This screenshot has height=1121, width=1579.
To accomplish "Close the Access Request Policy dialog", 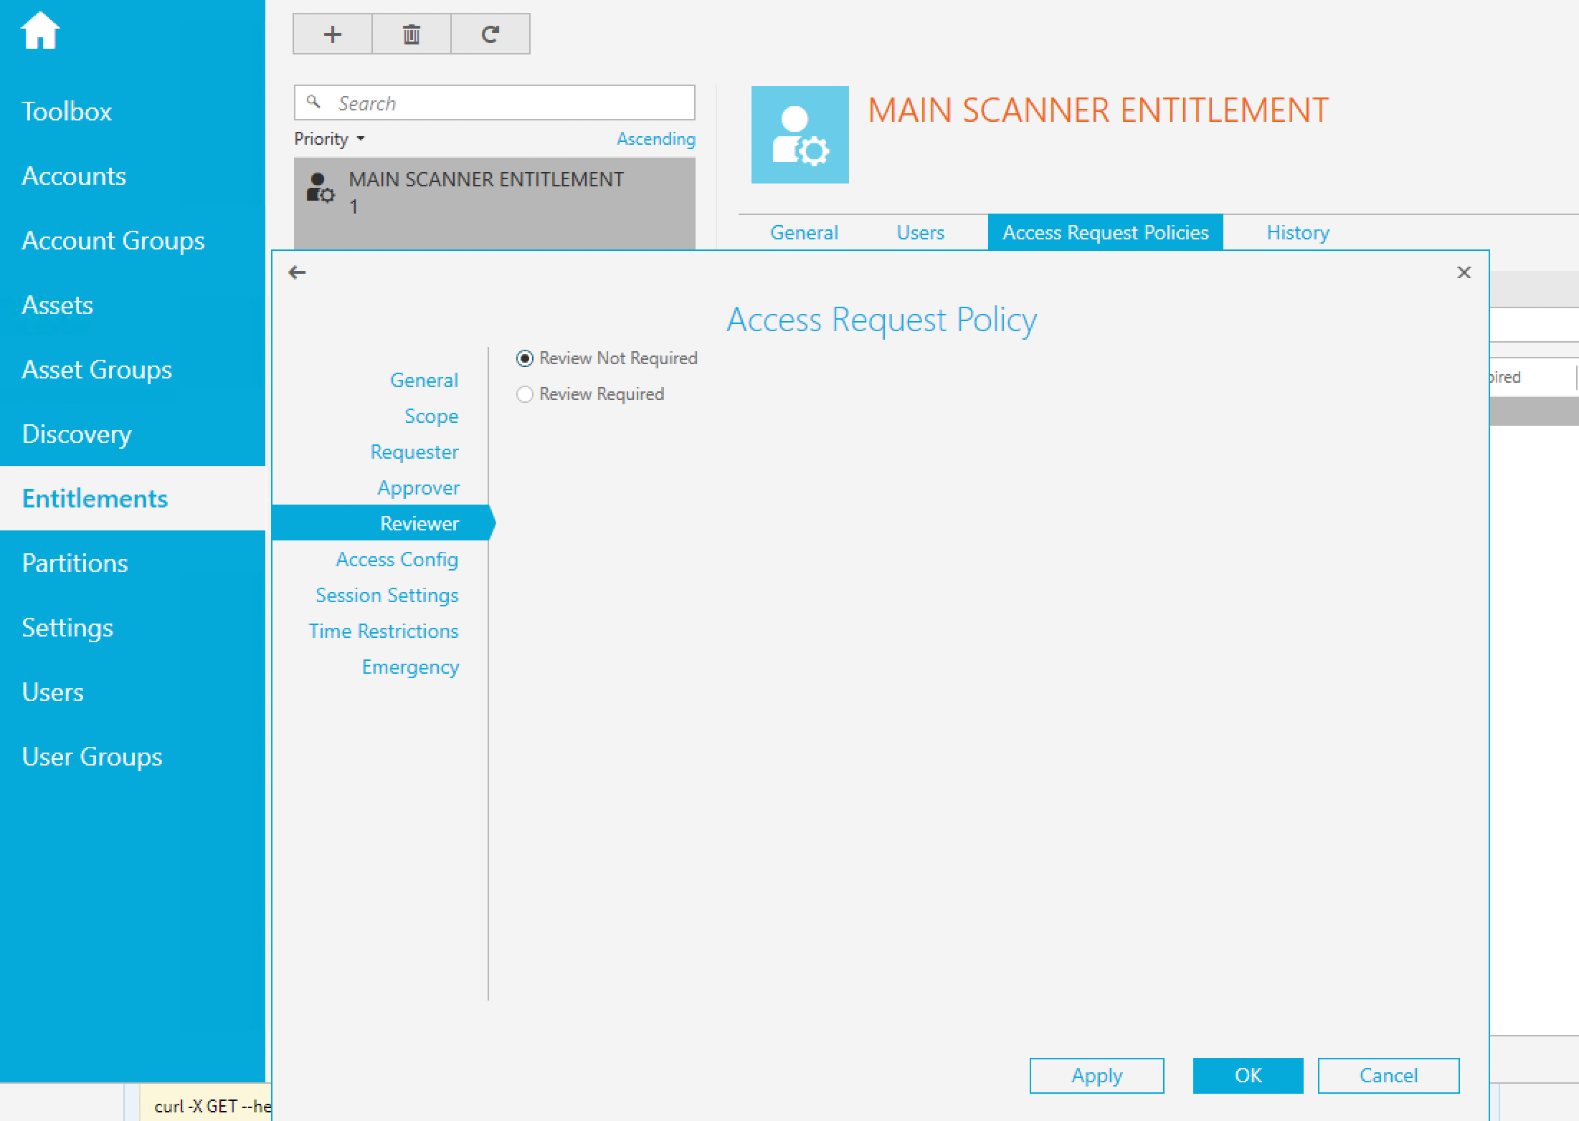I will point(1464,272).
